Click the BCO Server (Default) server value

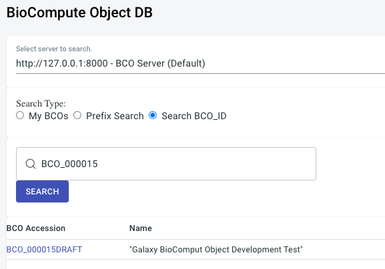pos(160,63)
